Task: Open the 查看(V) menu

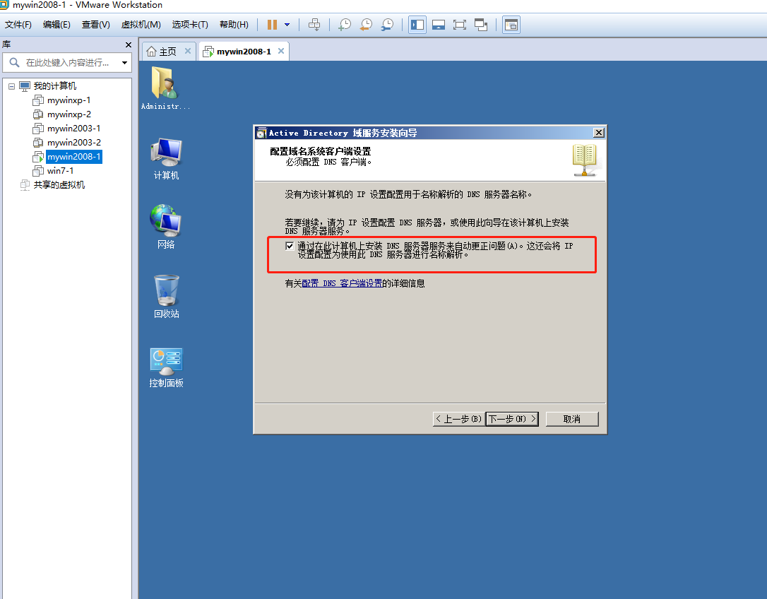Action: 96,25
